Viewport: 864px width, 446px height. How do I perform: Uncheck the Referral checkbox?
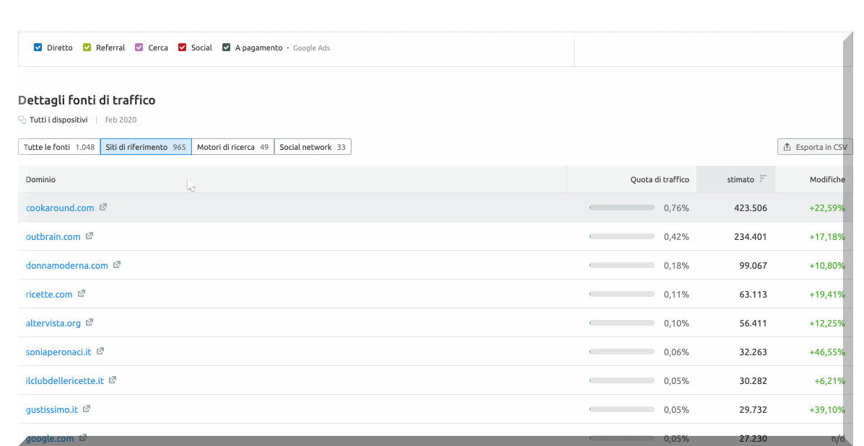pyautogui.click(x=87, y=48)
